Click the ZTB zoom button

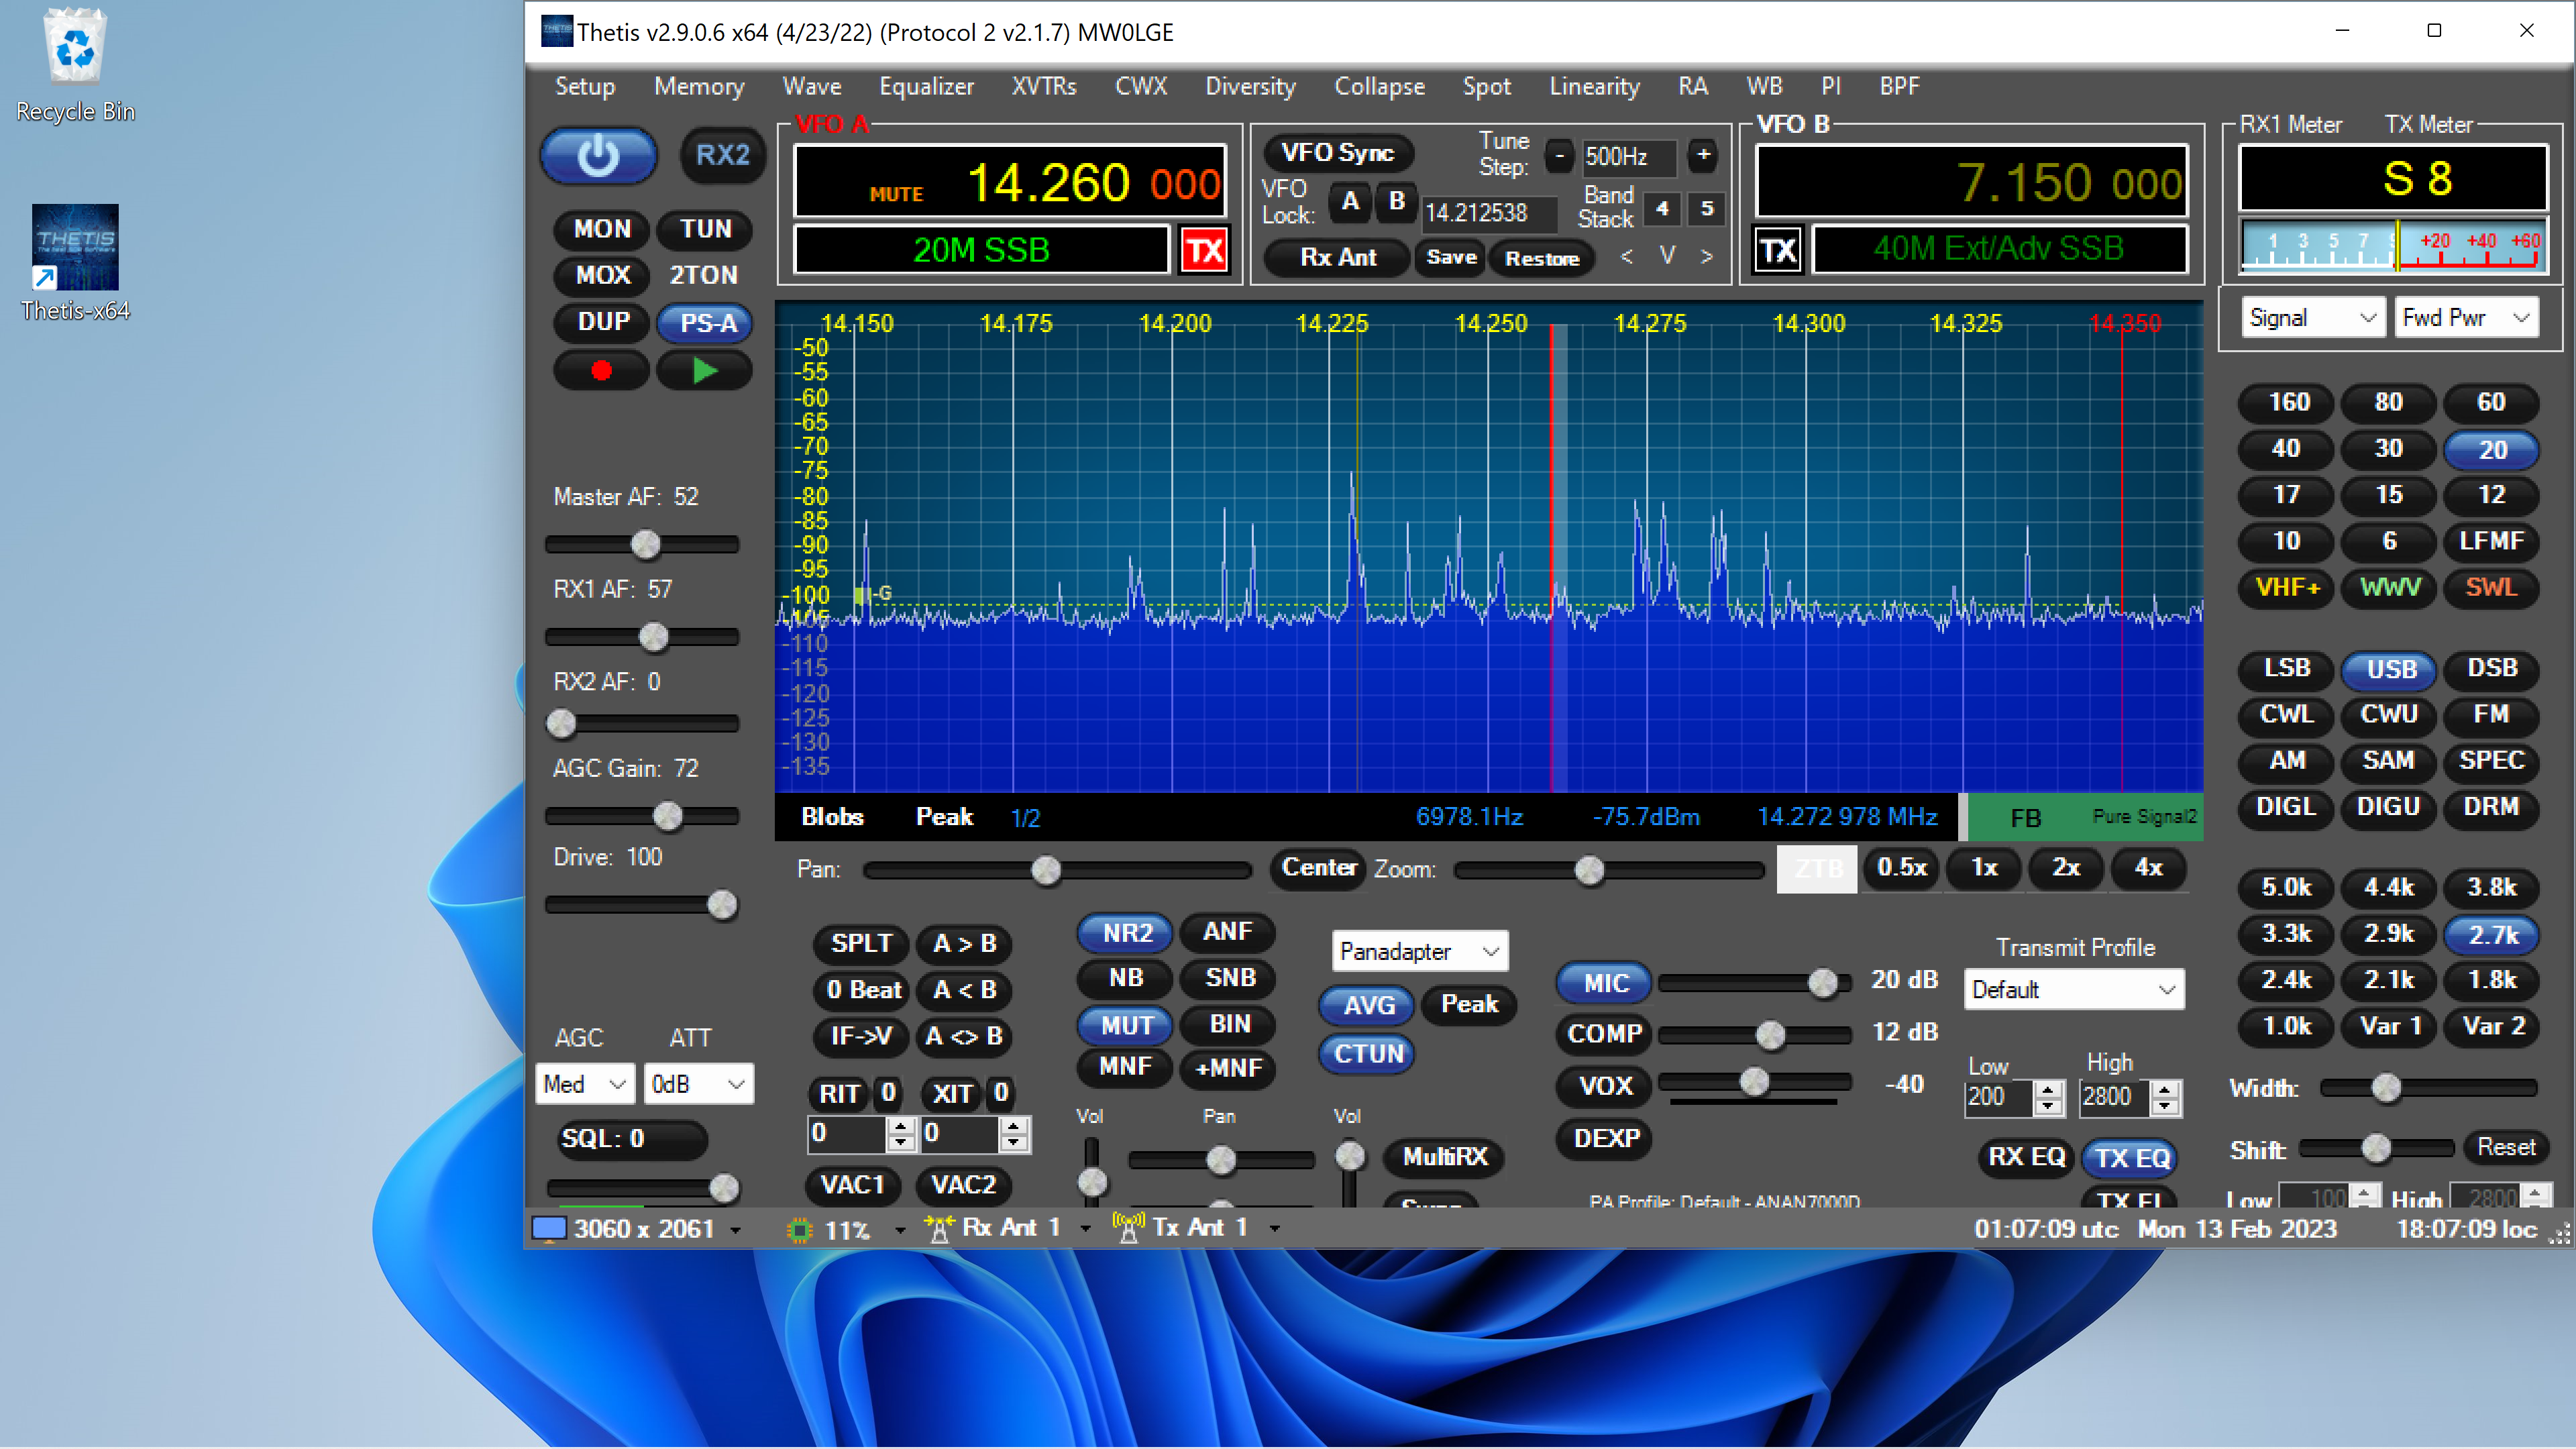coord(1817,868)
